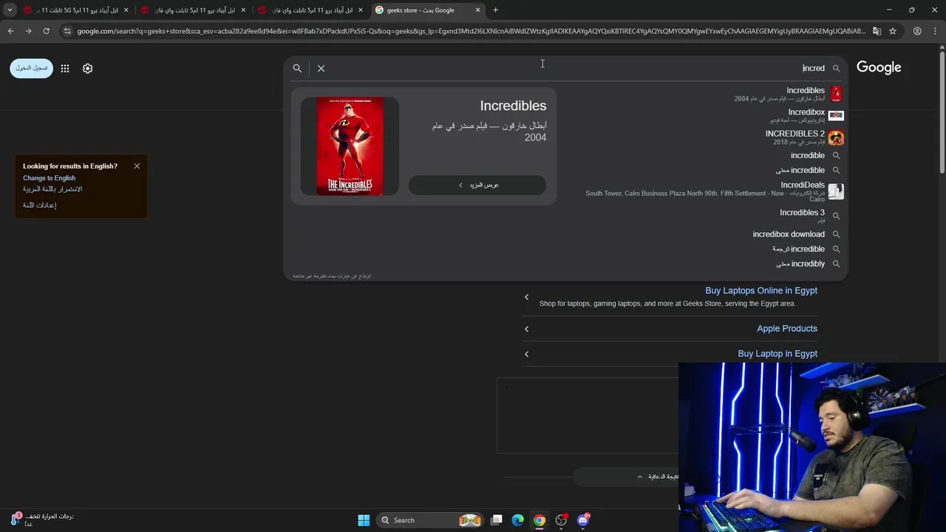Open the Google apps grid
The width and height of the screenshot is (946, 532).
(x=65, y=68)
